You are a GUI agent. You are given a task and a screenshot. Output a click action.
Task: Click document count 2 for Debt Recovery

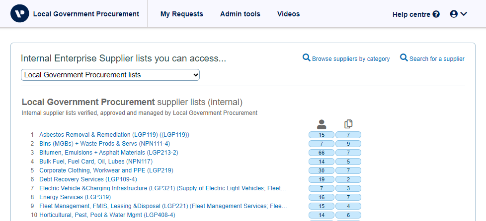pos(348,179)
